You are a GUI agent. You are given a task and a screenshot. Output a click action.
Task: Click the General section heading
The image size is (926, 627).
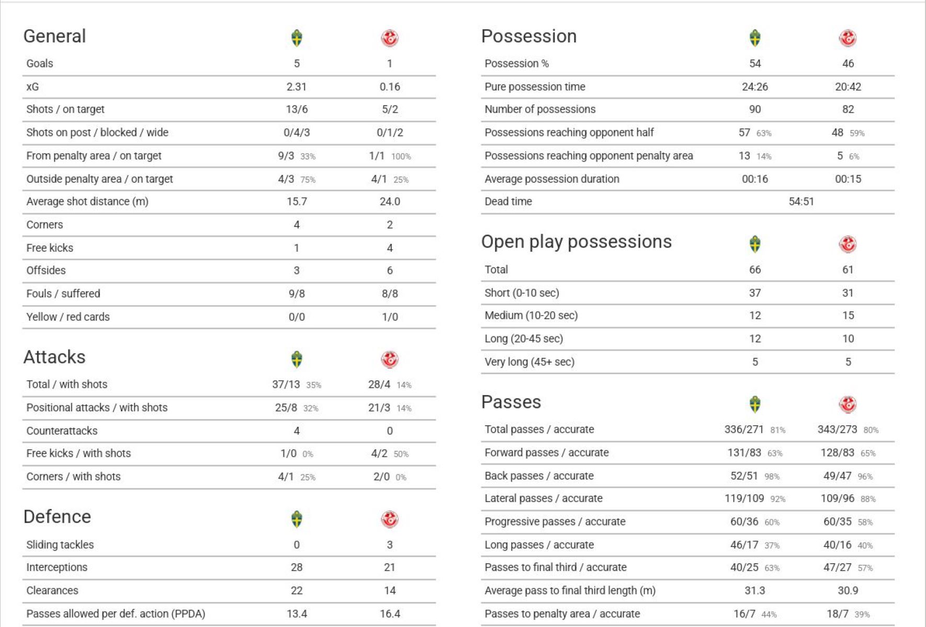point(54,36)
